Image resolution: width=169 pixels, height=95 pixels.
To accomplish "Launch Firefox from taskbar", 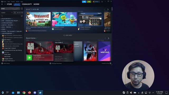I will [29, 93].
